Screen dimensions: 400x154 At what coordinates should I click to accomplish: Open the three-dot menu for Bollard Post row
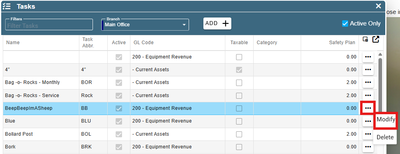coord(368,134)
